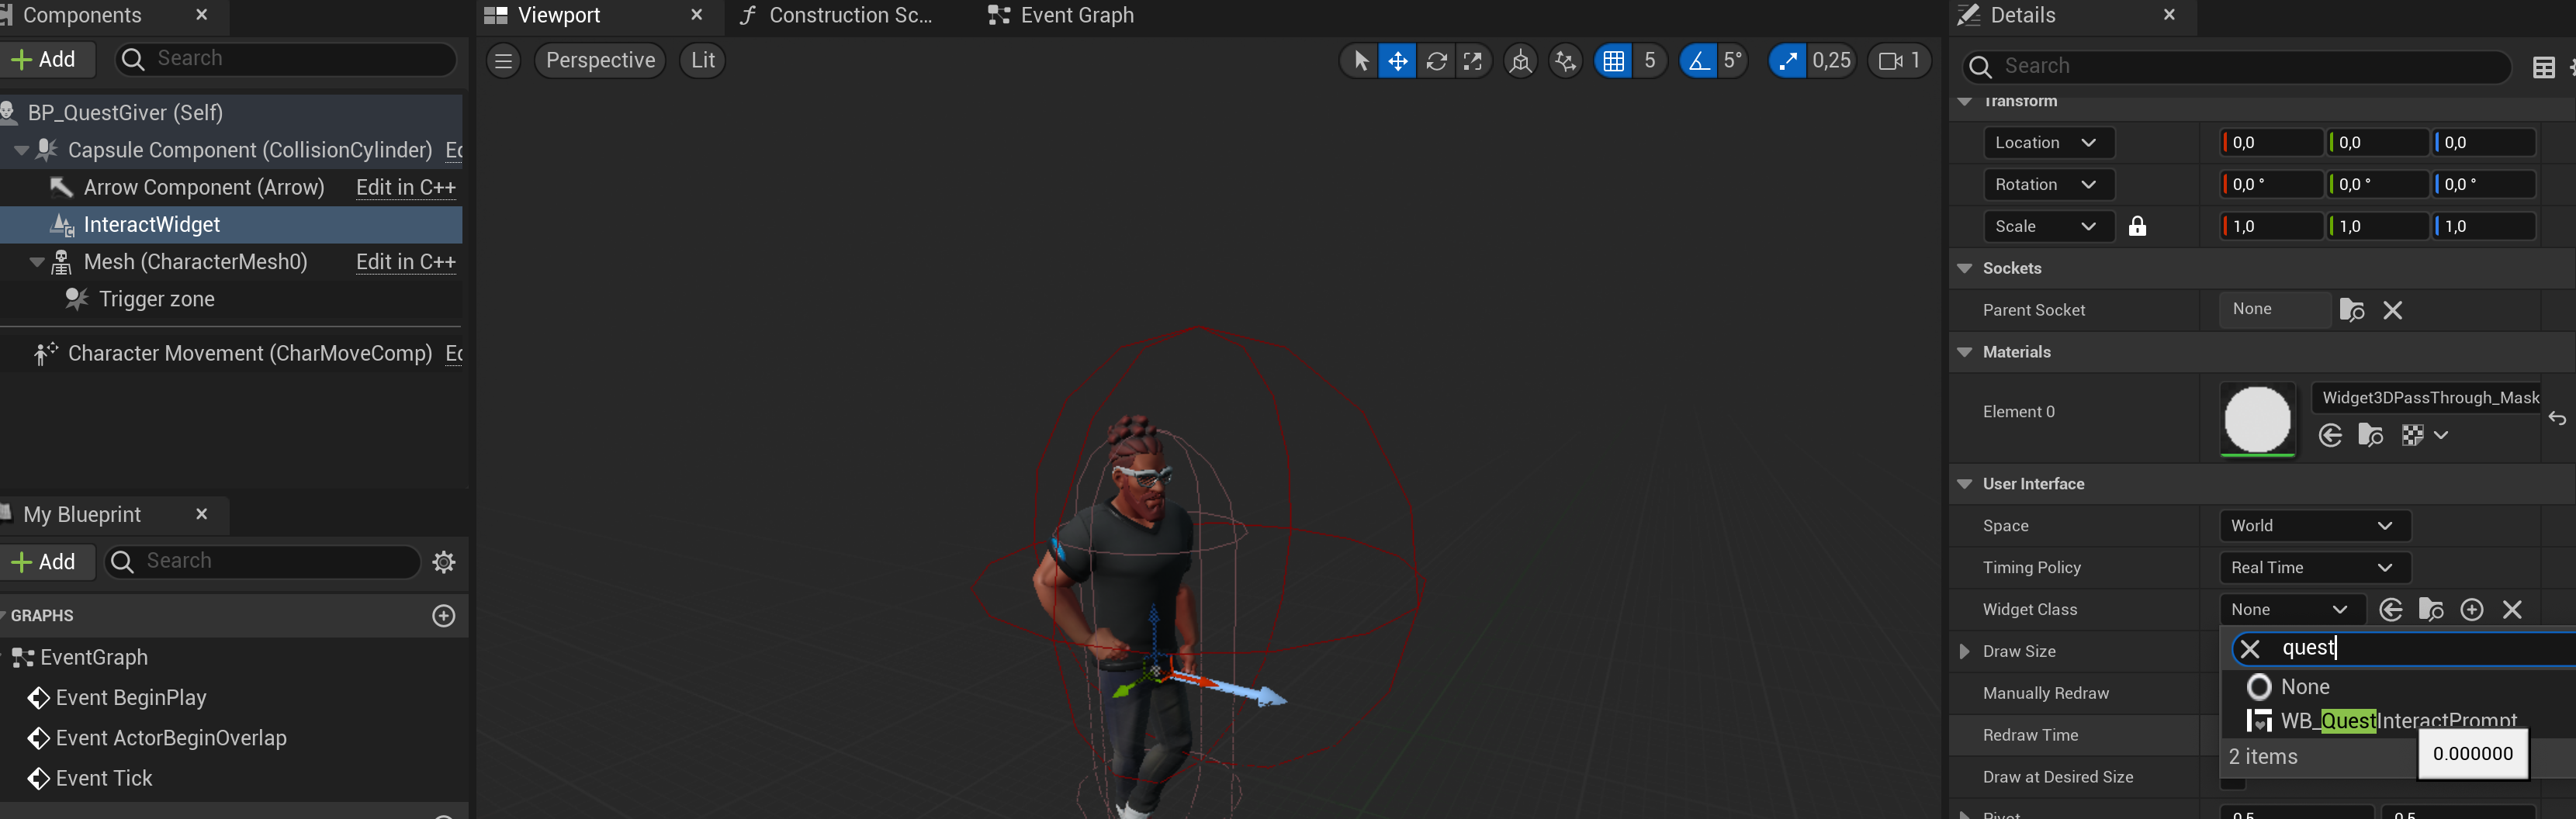Image resolution: width=2576 pixels, height=819 pixels.
Task: Select the My Blueprint panel tab
Action: click(82, 514)
